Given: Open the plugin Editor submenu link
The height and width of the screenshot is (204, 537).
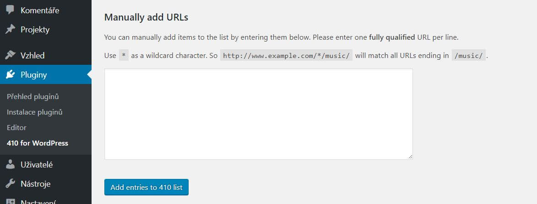Looking at the screenshot, I should 16,128.
